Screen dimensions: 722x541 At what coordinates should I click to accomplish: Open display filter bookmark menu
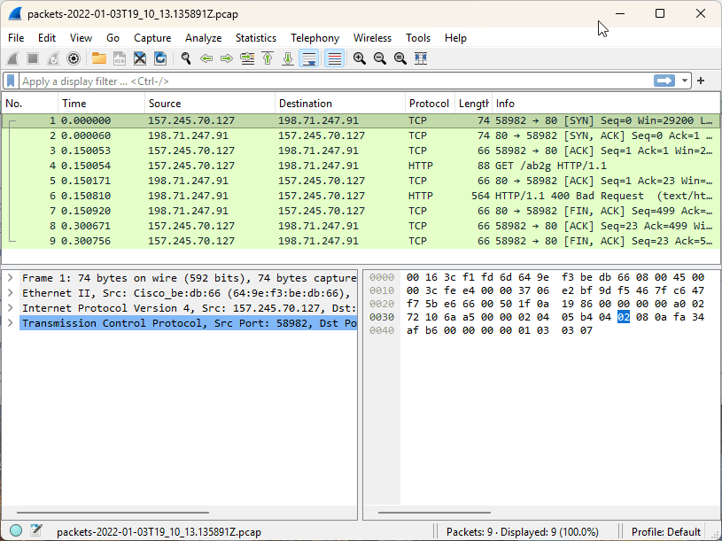pyautogui.click(x=11, y=81)
